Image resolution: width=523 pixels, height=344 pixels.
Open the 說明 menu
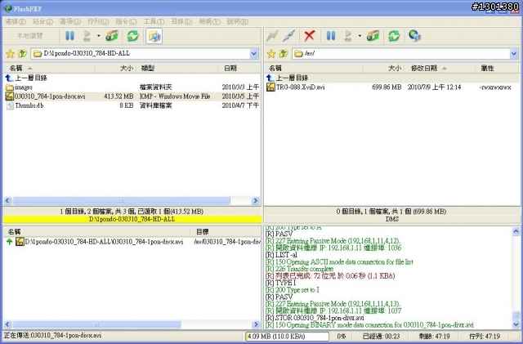click(x=238, y=21)
